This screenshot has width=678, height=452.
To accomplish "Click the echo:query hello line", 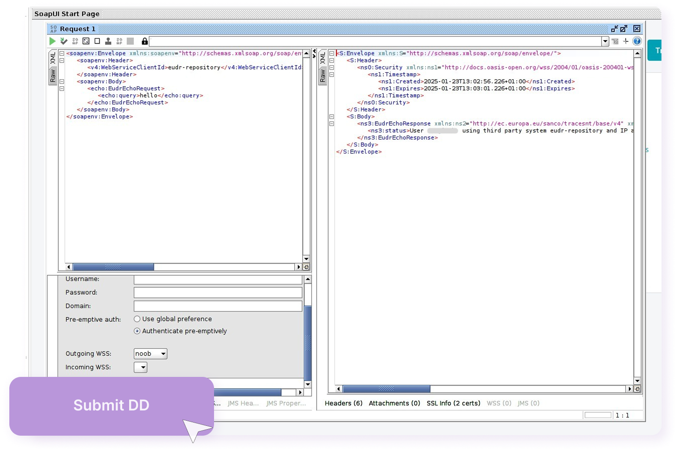I will (150, 96).
